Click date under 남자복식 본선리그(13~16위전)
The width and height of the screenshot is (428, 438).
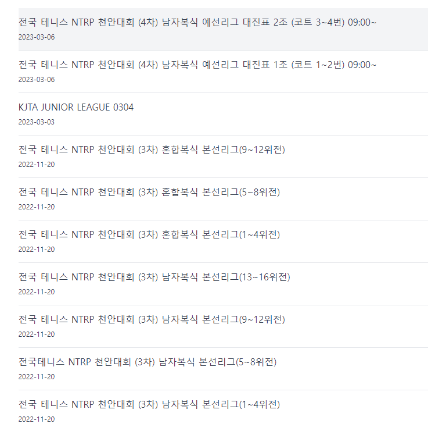tap(37, 292)
